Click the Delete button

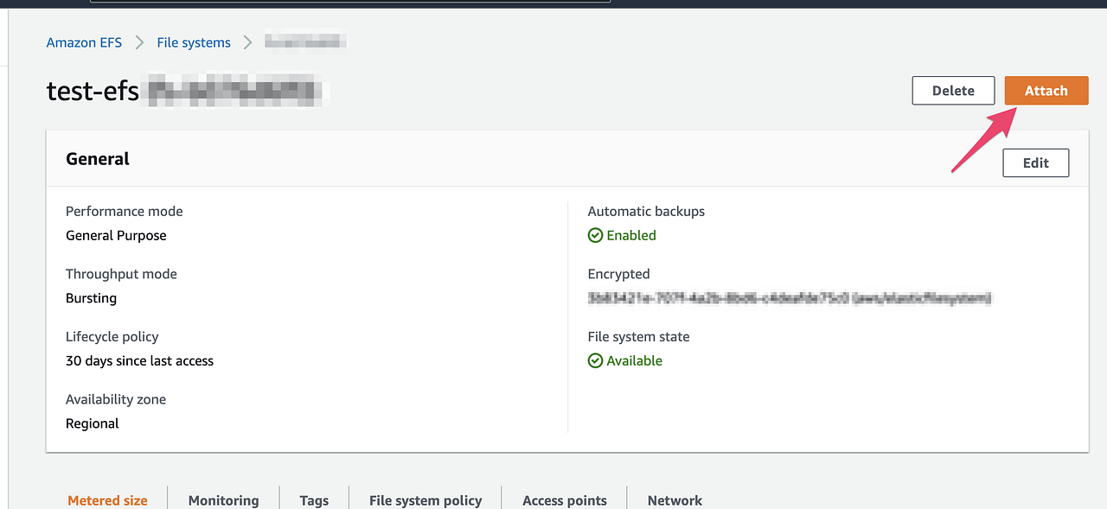953,90
